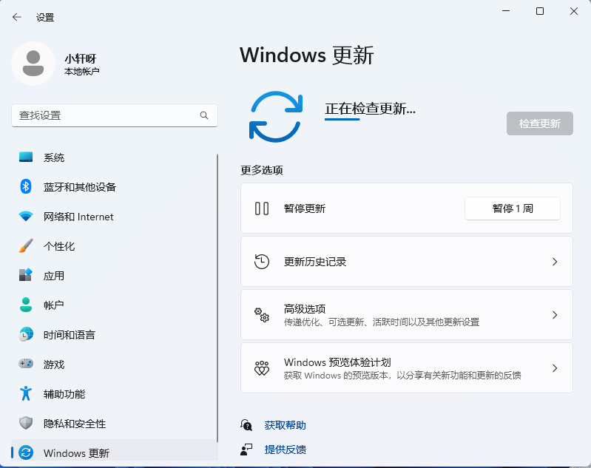Click the checking updates progress bar
The image size is (591, 468).
click(x=342, y=120)
